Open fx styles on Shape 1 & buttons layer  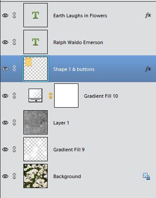(148, 69)
